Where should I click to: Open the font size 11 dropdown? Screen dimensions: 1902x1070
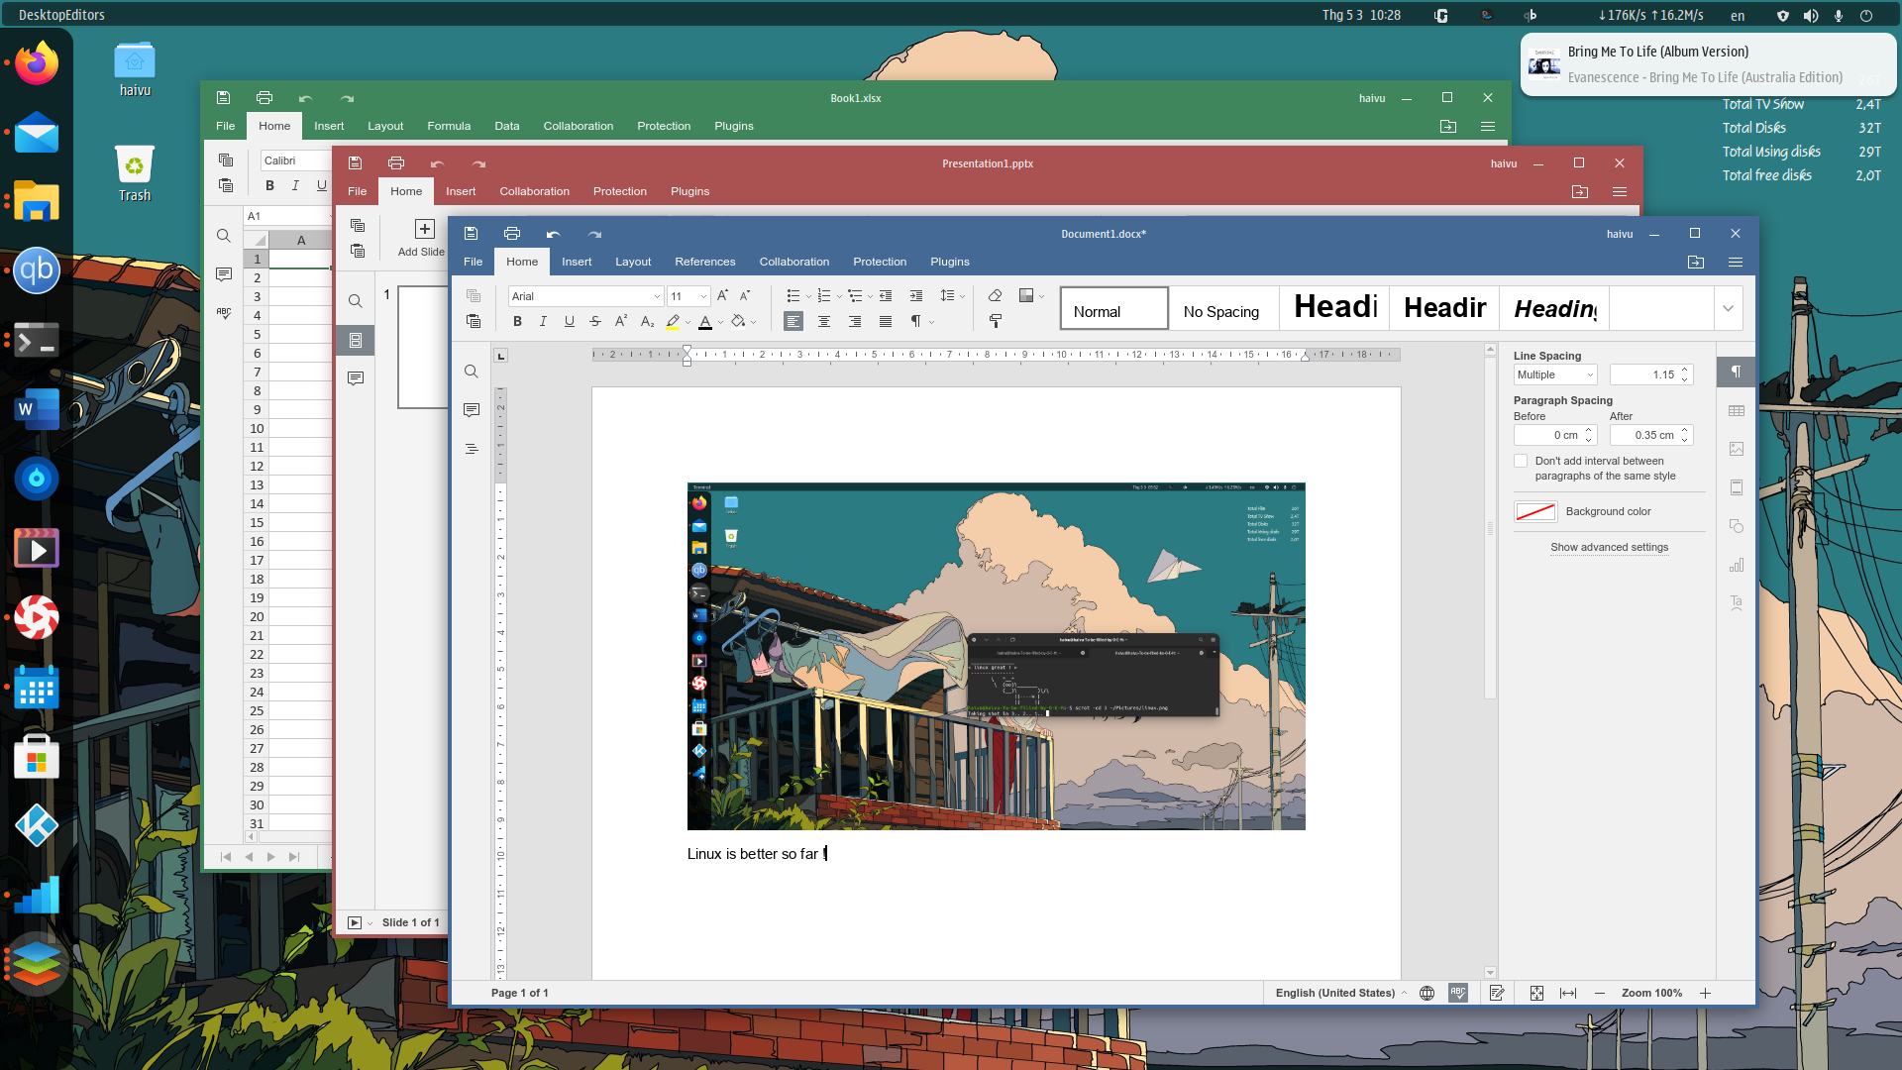(703, 296)
